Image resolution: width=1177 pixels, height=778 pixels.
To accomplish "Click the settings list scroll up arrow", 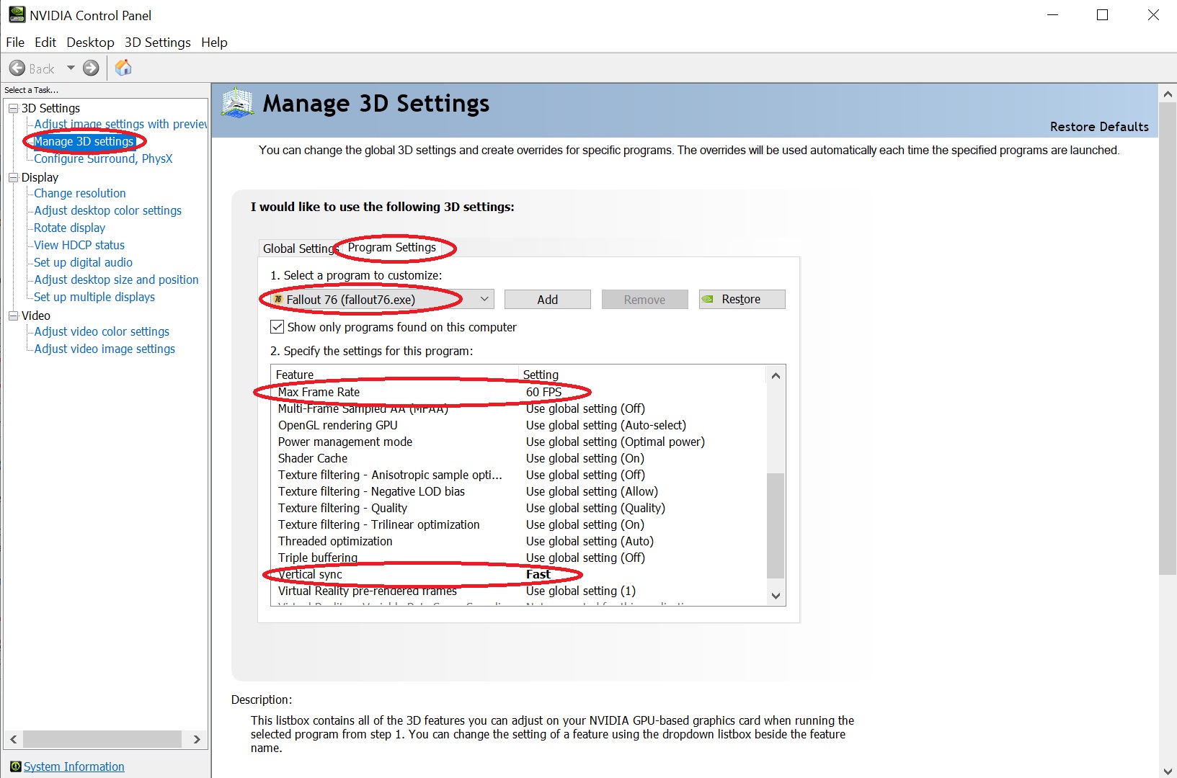I will point(776,375).
